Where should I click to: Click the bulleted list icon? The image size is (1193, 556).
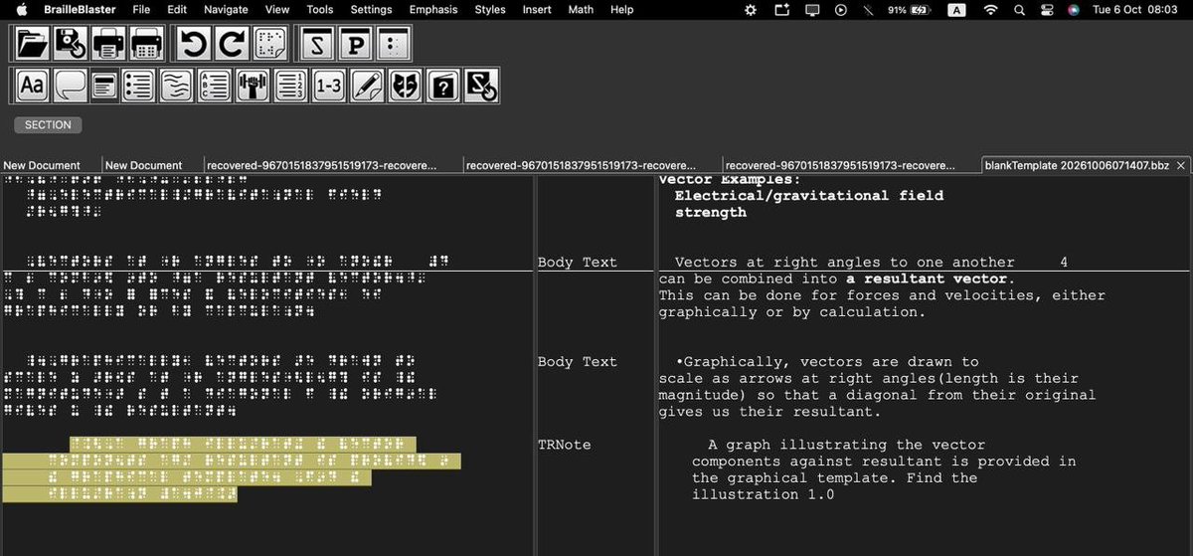[x=137, y=86]
